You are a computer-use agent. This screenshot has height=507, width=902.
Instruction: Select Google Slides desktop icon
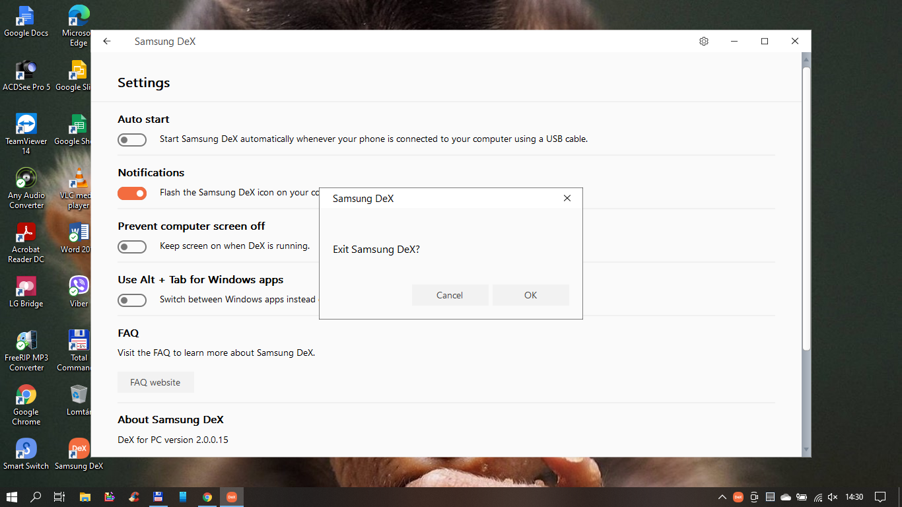tap(75, 75)
